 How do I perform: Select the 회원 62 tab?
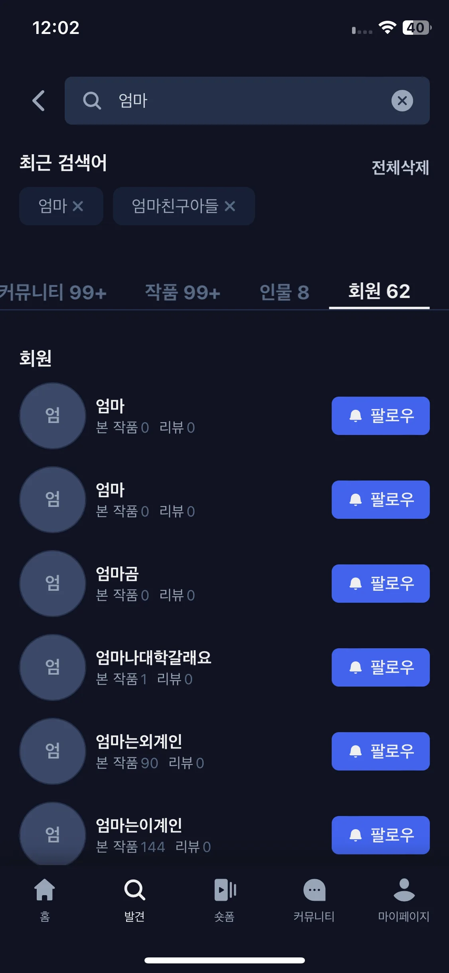(379, 291)
